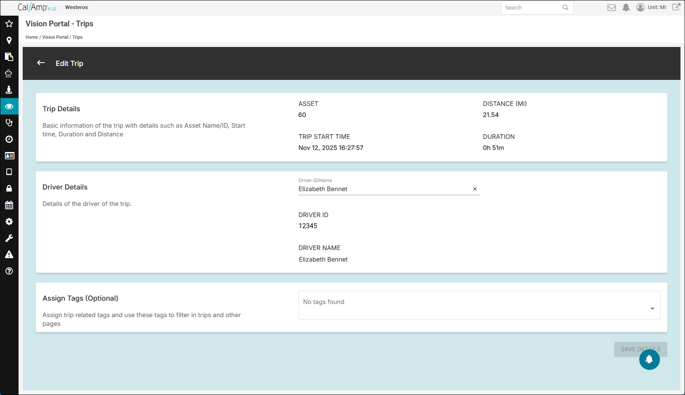Open the documents reports sidebar icon
This screenshot has height=395, width=685.
tap(9, 57)
